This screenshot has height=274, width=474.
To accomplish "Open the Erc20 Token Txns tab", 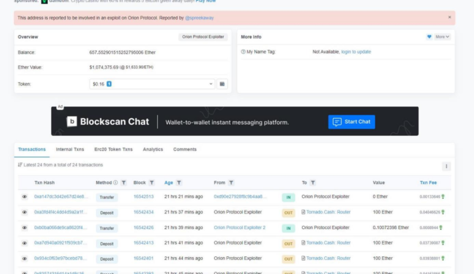I will coord(113,149).
